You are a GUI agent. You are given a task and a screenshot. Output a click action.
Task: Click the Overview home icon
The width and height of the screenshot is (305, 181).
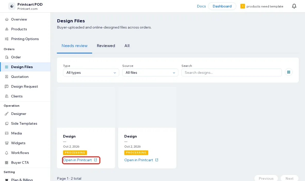tap(7, 19)
